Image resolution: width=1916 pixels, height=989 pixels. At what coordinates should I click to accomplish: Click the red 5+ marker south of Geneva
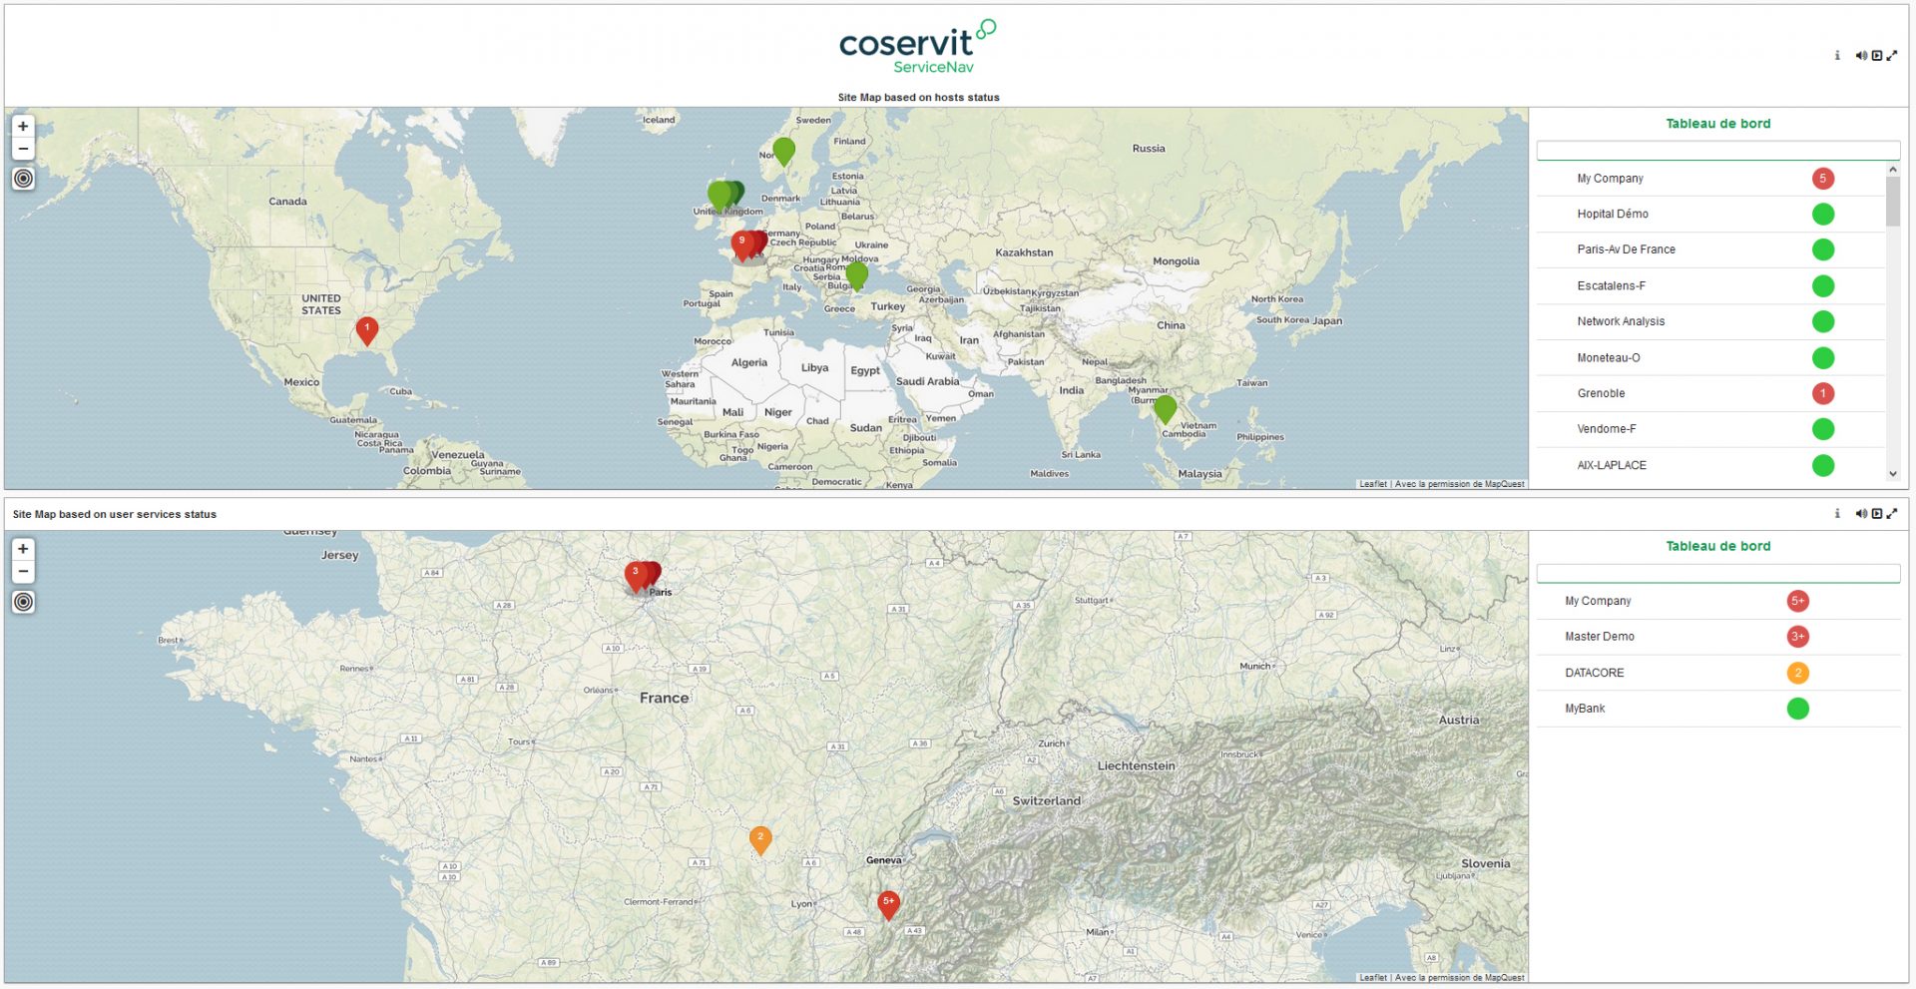(888, 904)
